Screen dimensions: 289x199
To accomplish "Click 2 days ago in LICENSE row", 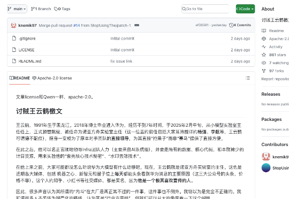I will pyautogui.click(x=240, y=50).
